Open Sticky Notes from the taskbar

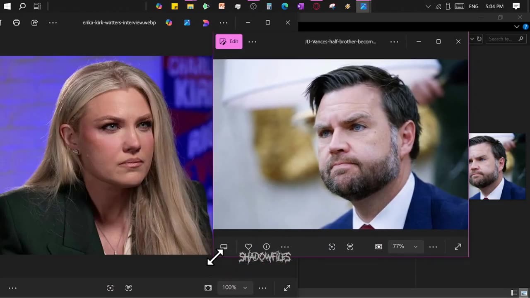pos(175,6)
